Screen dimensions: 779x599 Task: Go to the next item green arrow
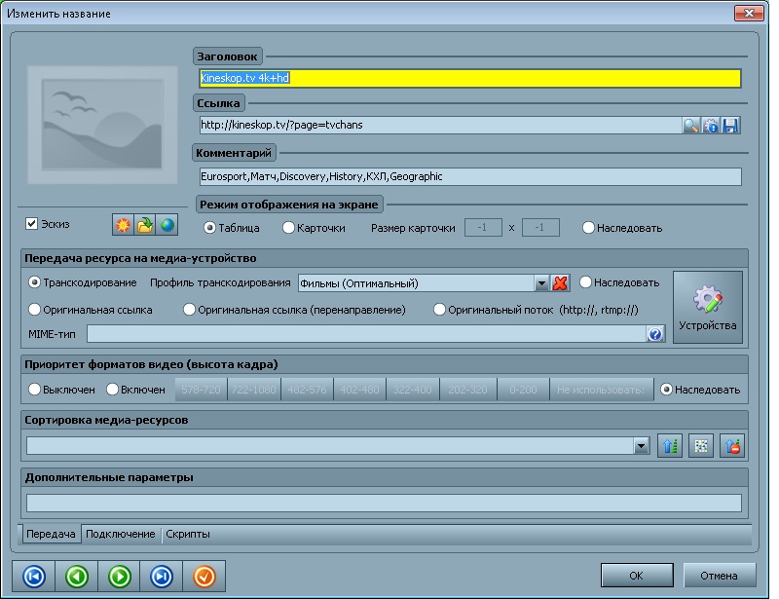(120, 576)
